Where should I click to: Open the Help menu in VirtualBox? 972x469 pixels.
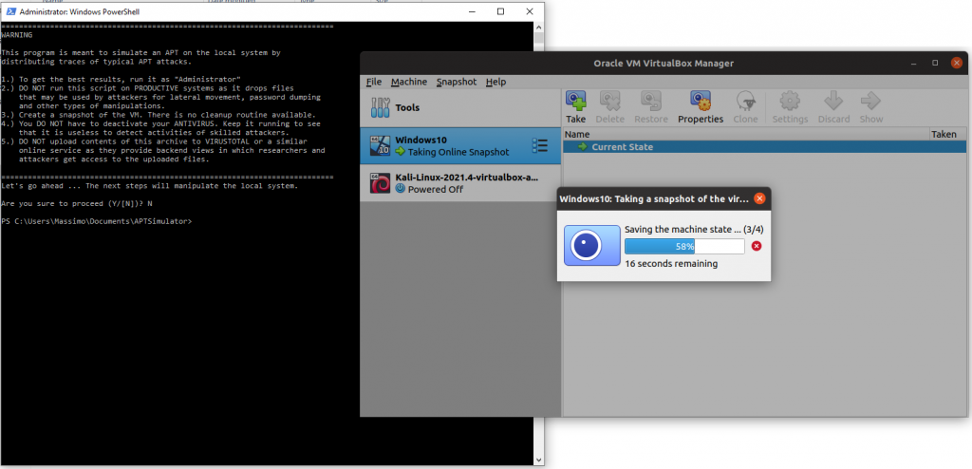(x=495, y=82)
